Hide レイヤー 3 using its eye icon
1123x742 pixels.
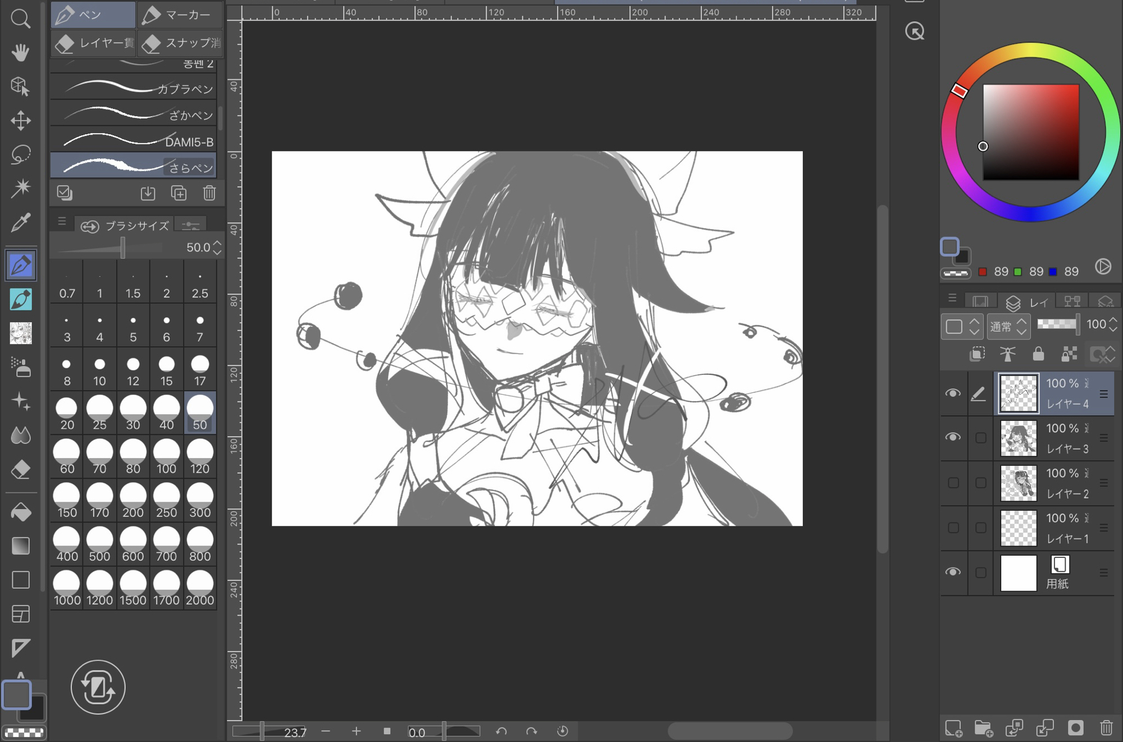[x=953, y=437]
